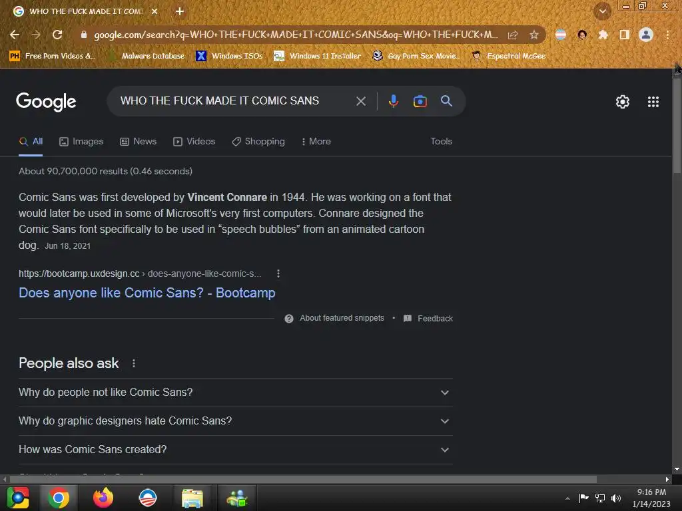Click the Chrome taskbar icon
Screen dimensions: 682x511
pyautogui.click(x=59, y=498)
